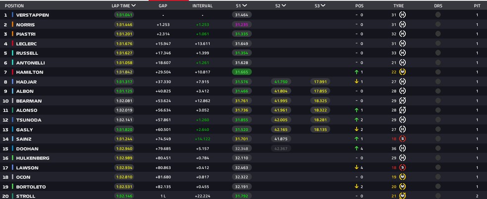This screenshot has height=199, width=487.
Task: Click Lawson's yellow down arrow icon
Action: tap(356, 167)
